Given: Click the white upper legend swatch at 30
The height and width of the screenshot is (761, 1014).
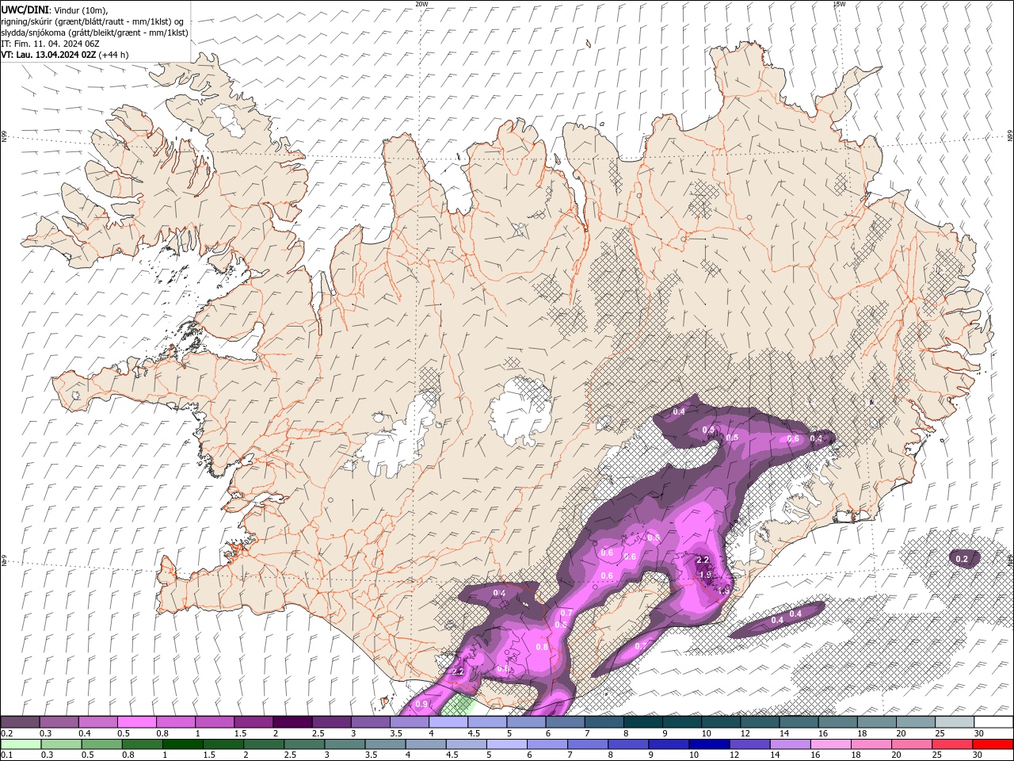Looking at the screenshot, I should [993, 722].
